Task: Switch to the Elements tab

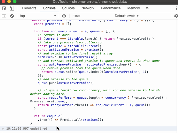Action: (x=29, y=8)
